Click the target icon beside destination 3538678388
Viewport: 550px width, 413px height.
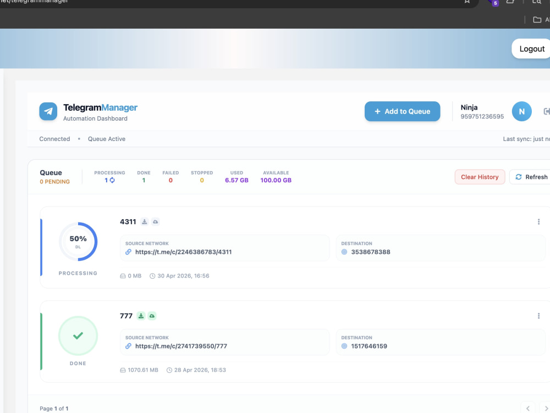coord(344,252)
